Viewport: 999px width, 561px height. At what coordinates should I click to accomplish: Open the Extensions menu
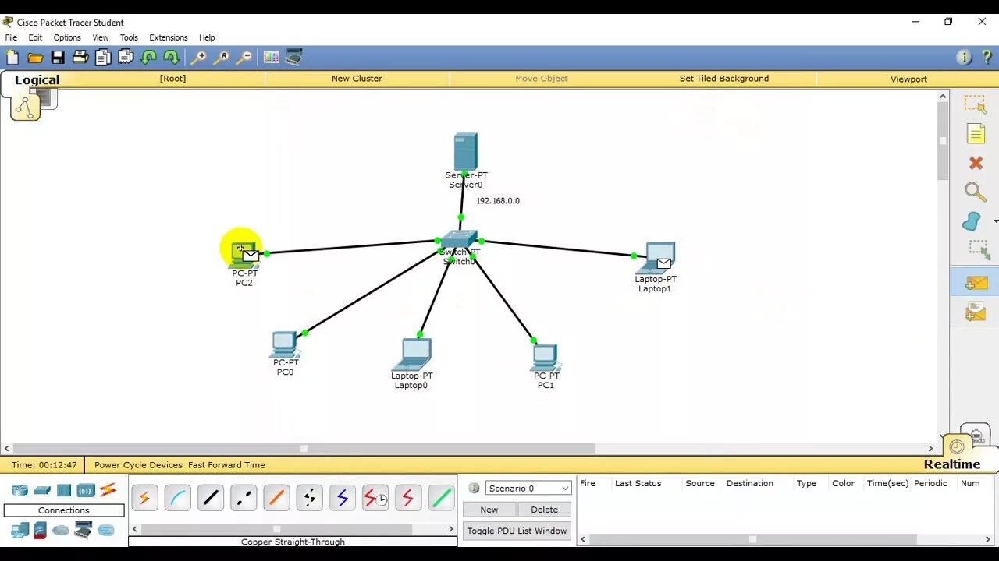[x=169, y=37]
